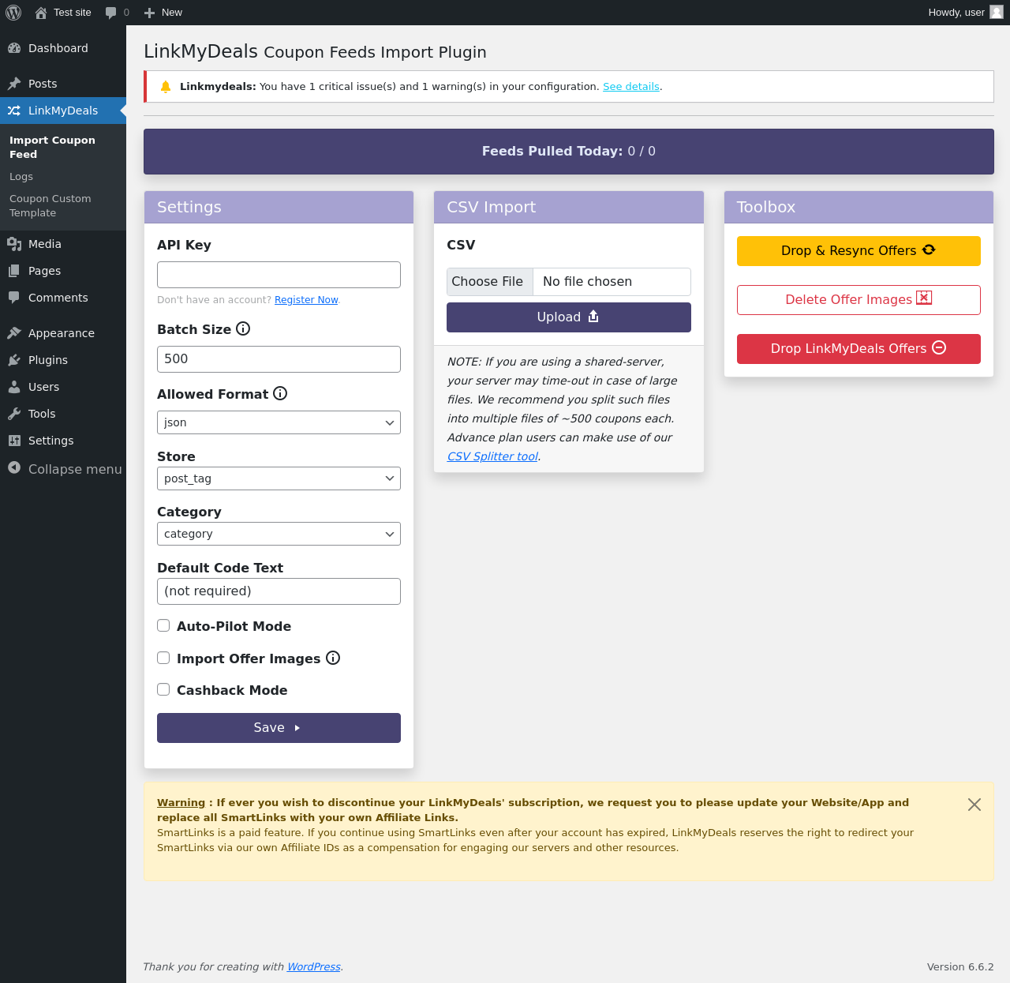Open the WordPress footer link
The width and height of the screenshot is (1010, 983).
(x=314, y=966)
